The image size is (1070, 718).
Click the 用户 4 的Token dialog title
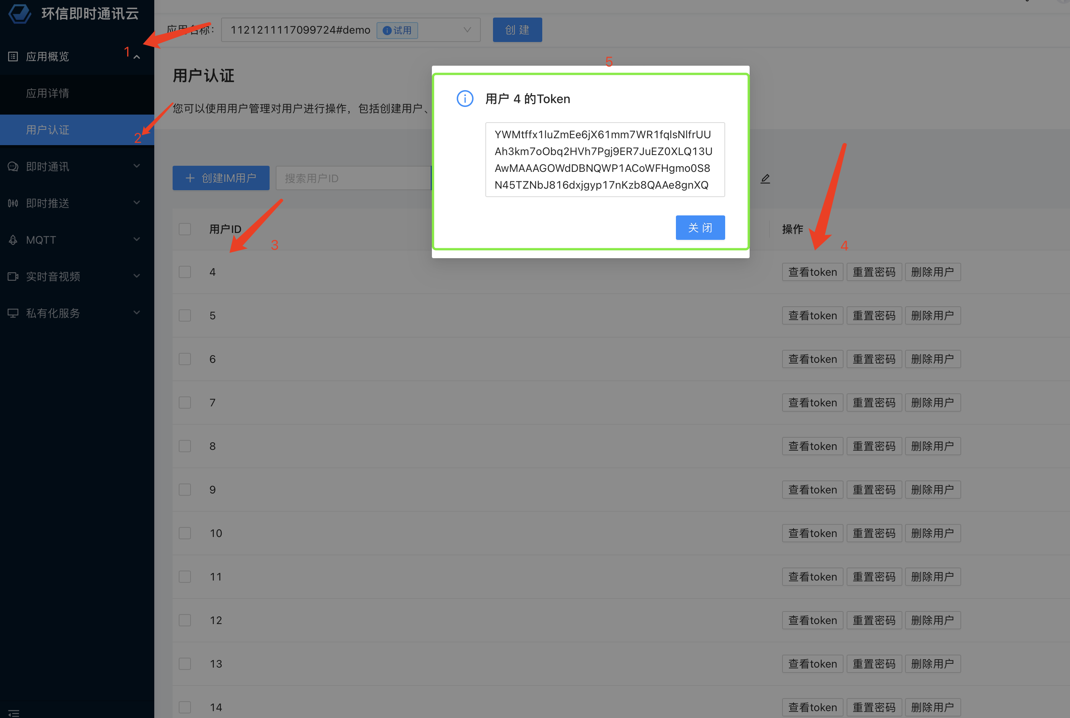pyautogui.click(x=527, y=99)
